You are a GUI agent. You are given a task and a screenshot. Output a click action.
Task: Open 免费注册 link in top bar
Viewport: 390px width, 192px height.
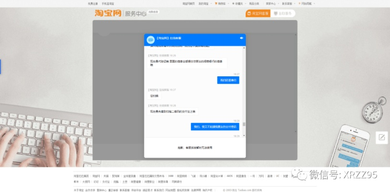(93, 4)
